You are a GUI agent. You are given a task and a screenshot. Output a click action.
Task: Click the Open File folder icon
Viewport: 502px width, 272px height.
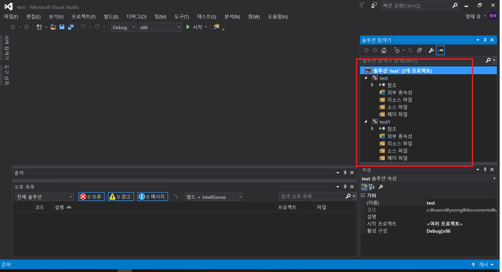[x=53, y=27]
